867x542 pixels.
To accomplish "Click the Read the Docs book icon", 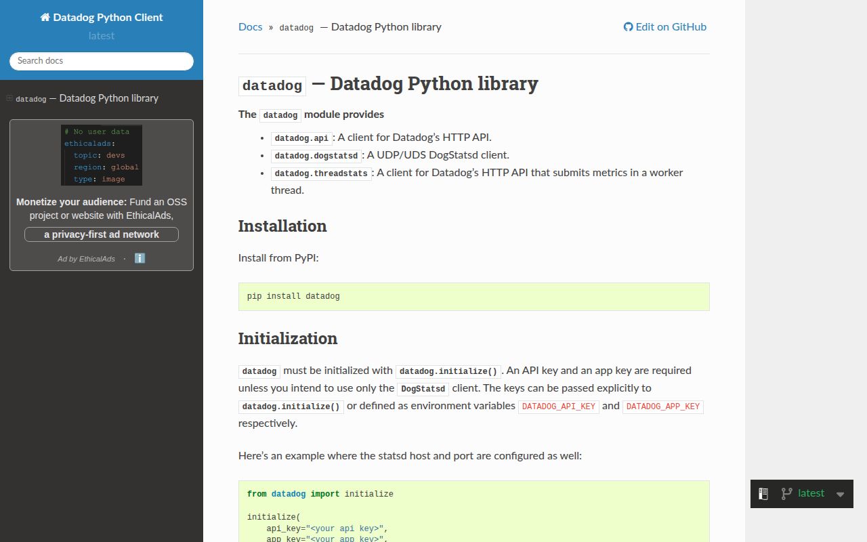I will coord(763,494).
